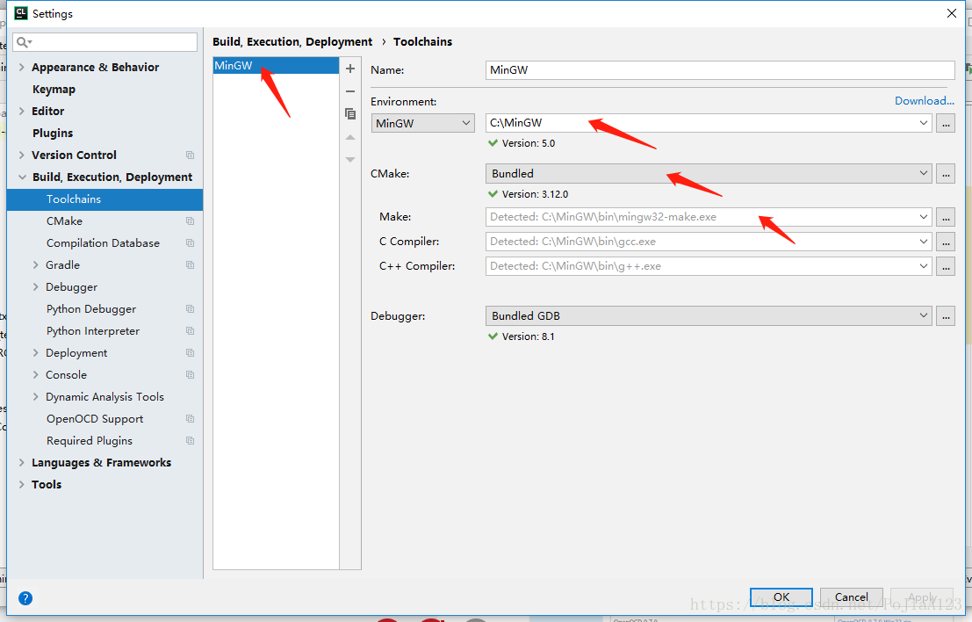The width and height of the screenshot is (972, 622).
Task: Select Toolchains in settings tree
Action: tap(104, 199)
